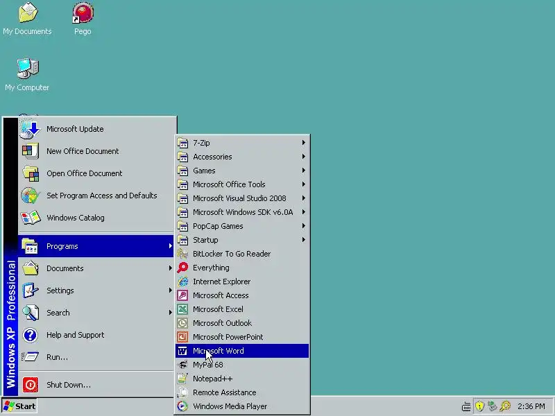This screenshot has height=416, width=555.
Task: Click the Help and Support label
Action: (x=76, y=335)
